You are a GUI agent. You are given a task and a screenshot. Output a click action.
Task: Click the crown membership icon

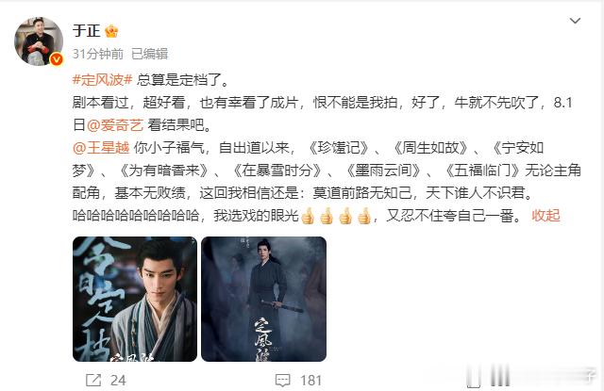[x=111, y=31]
